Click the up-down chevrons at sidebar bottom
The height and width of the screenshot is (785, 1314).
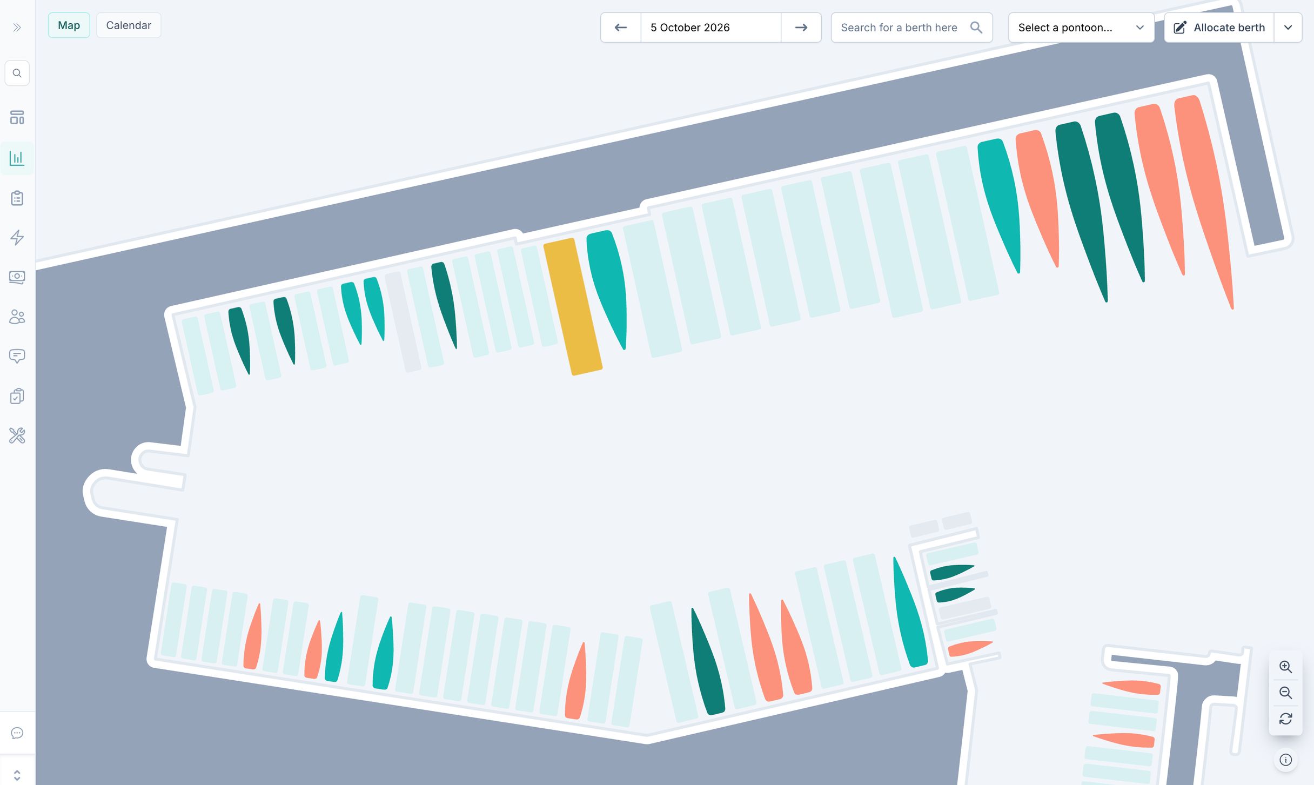tap(17, 775)
